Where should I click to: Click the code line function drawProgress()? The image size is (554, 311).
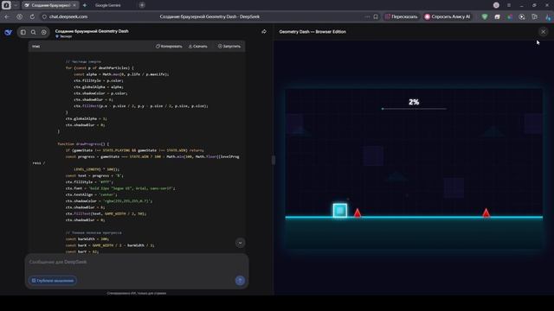[83, 144]
